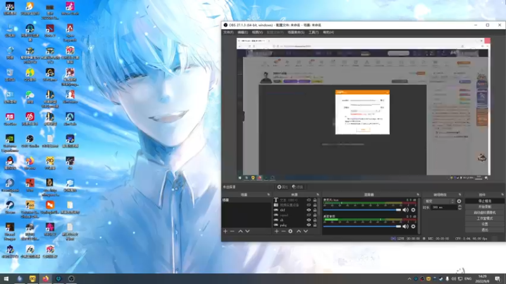This screenshot has width=506, height=284.
Task: Open Recycle Bin on desktop
Action: pos(9,75)
